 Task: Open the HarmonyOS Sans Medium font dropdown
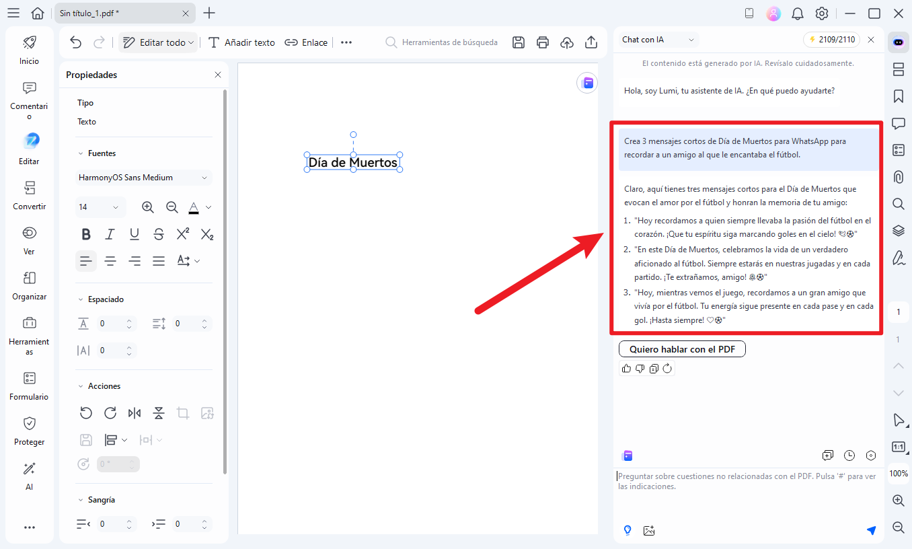tap(143, 178)
